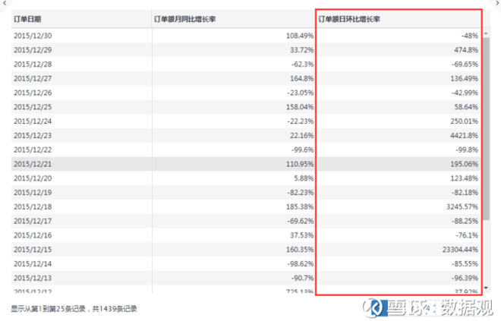
Task: Click the value -99.6%
Action: point(302,149)
